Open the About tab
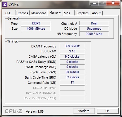Screen dimensions: 122x117 click(96, 13)
